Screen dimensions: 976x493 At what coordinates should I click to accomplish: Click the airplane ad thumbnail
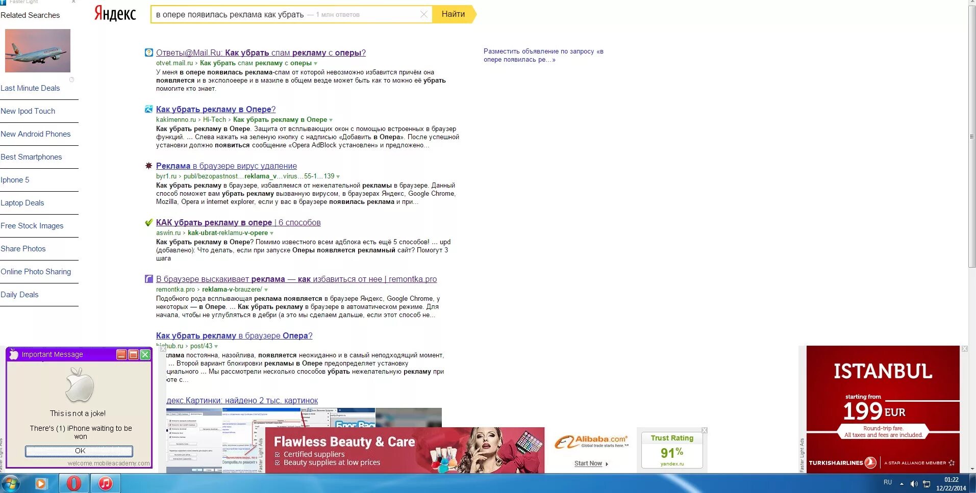tap(38, 50)
